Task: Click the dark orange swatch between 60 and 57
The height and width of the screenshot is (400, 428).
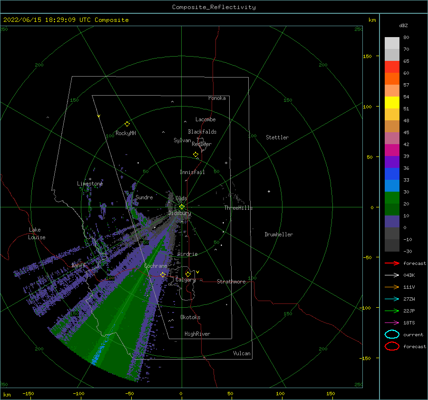Action: pyautogui.click(x=392, y=78)
